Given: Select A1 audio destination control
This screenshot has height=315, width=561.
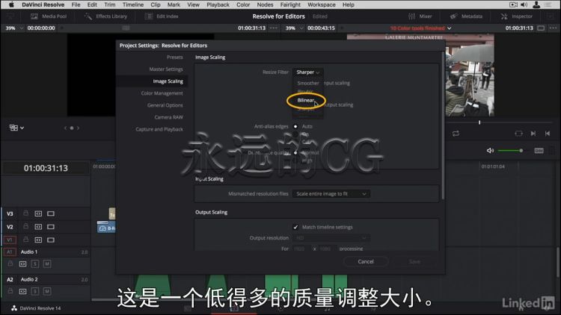Looking at the screenshot, I should (10, 252).
